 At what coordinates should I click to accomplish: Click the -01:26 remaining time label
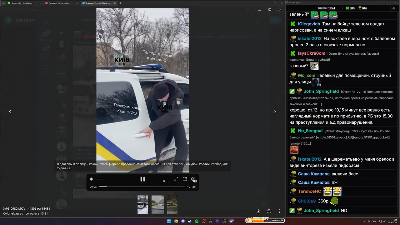[191, 187]
